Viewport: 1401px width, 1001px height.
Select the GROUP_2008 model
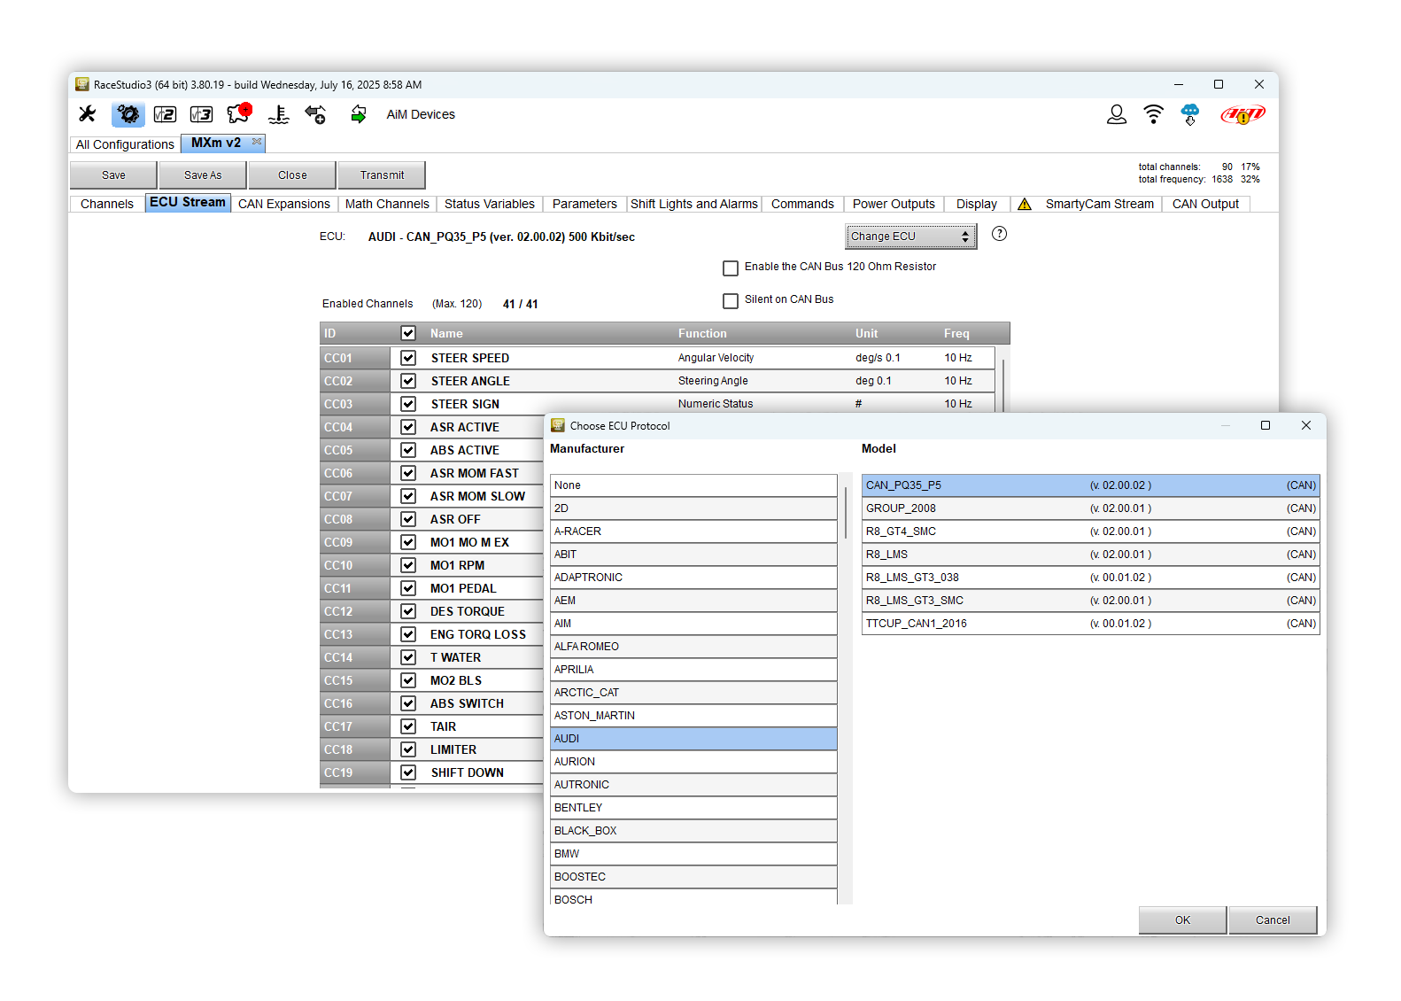(1090, 508)
